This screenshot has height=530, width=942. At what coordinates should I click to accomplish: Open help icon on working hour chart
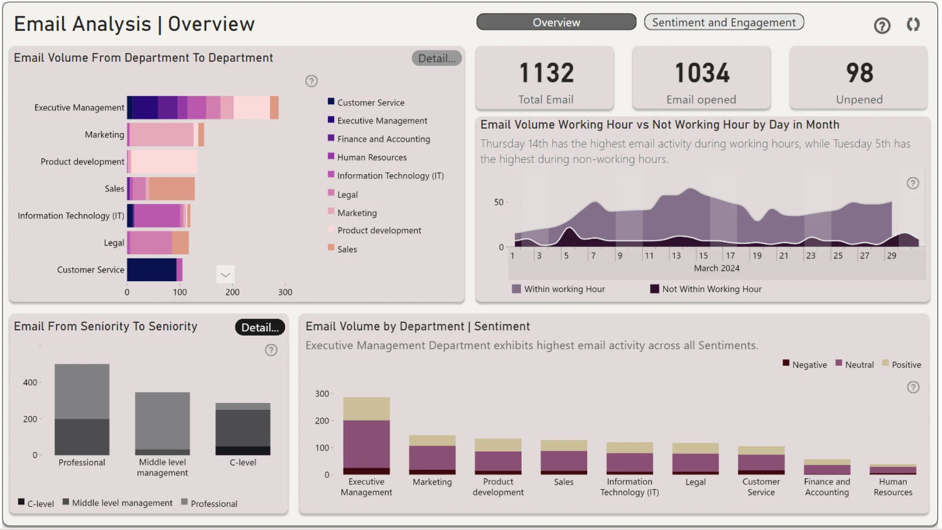pos(913,183)
